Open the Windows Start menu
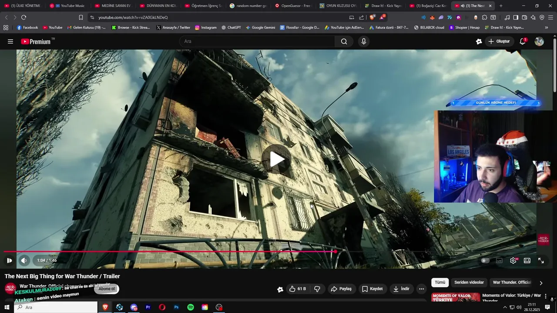The height and width of the screenshot is (313, 557). (x=7, y=307)
